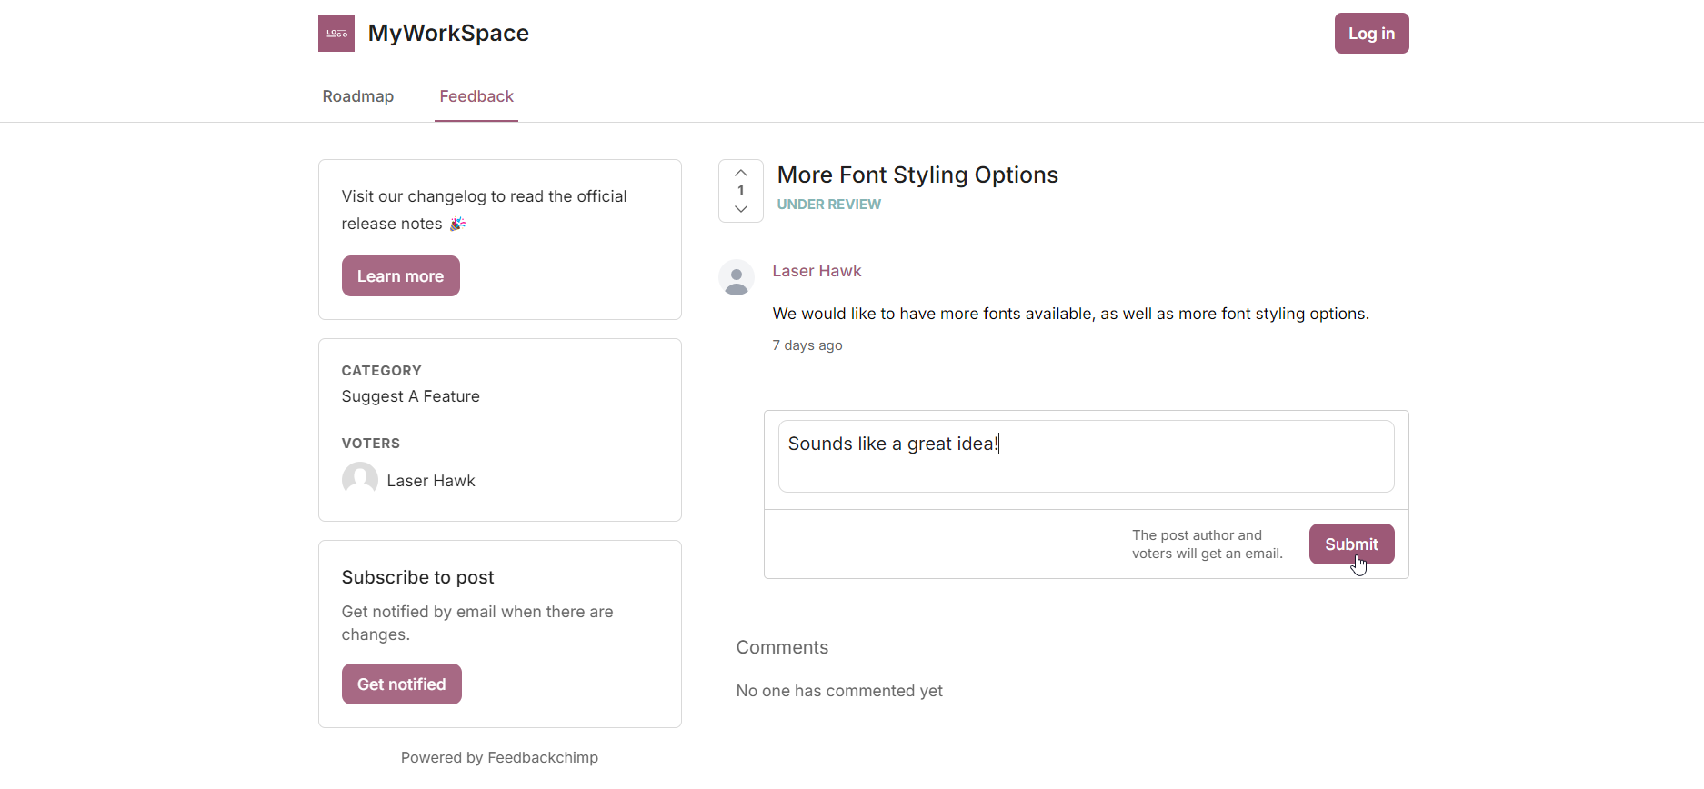The height and width of the screenshot is (789, 1704).
Task: Click the Get notified button
Action: (x=402, y=684)
